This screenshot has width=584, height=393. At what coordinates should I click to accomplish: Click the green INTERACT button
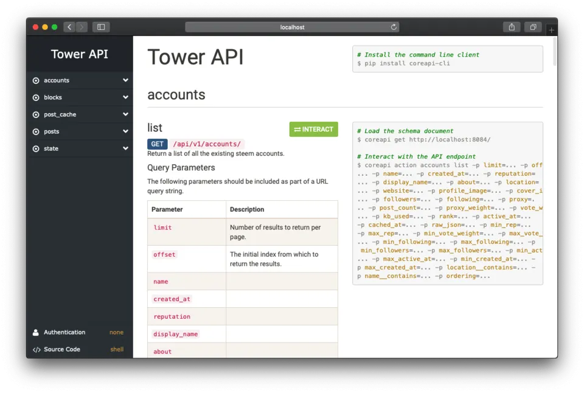click(x=314, y=129)
